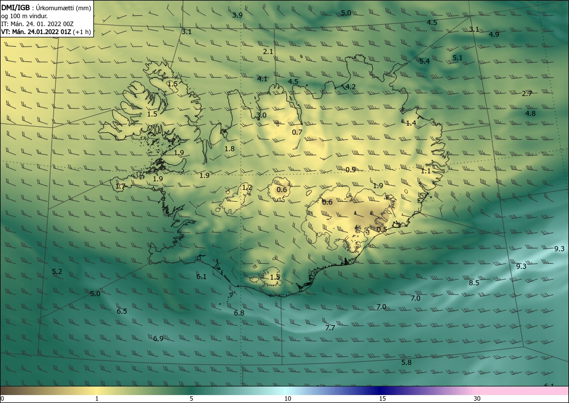This screenshot has height=403, width=569.
Task: Select the 0.9 value label
Action: point(351,169)
